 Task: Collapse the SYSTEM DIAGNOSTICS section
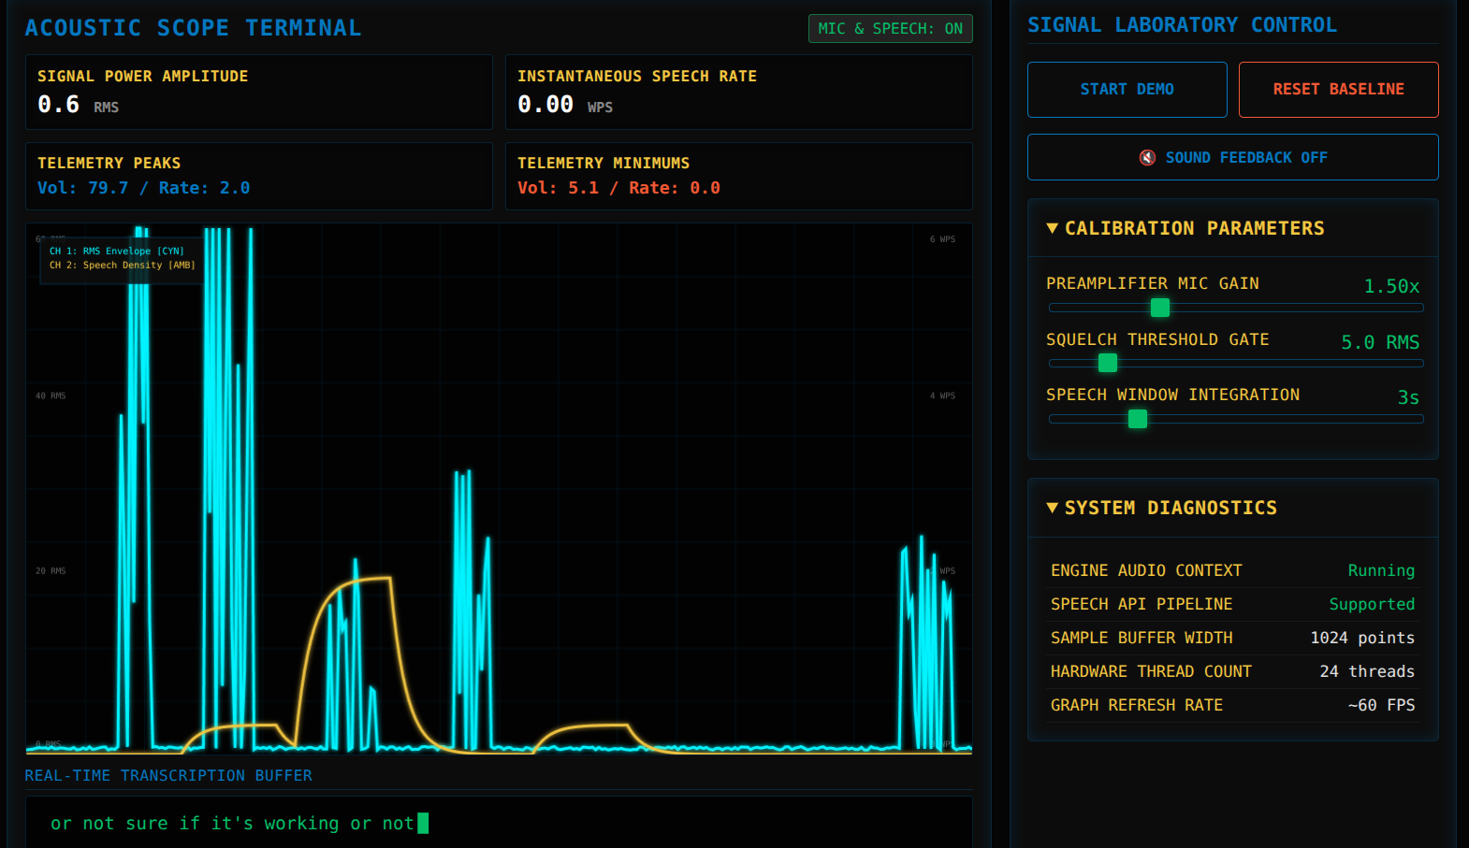[x=1232, y=508]
